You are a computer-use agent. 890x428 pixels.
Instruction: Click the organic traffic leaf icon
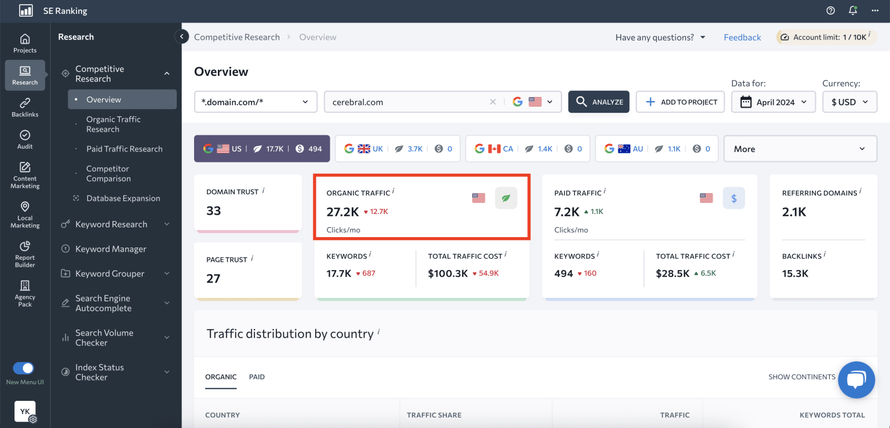tap(505, 197)
